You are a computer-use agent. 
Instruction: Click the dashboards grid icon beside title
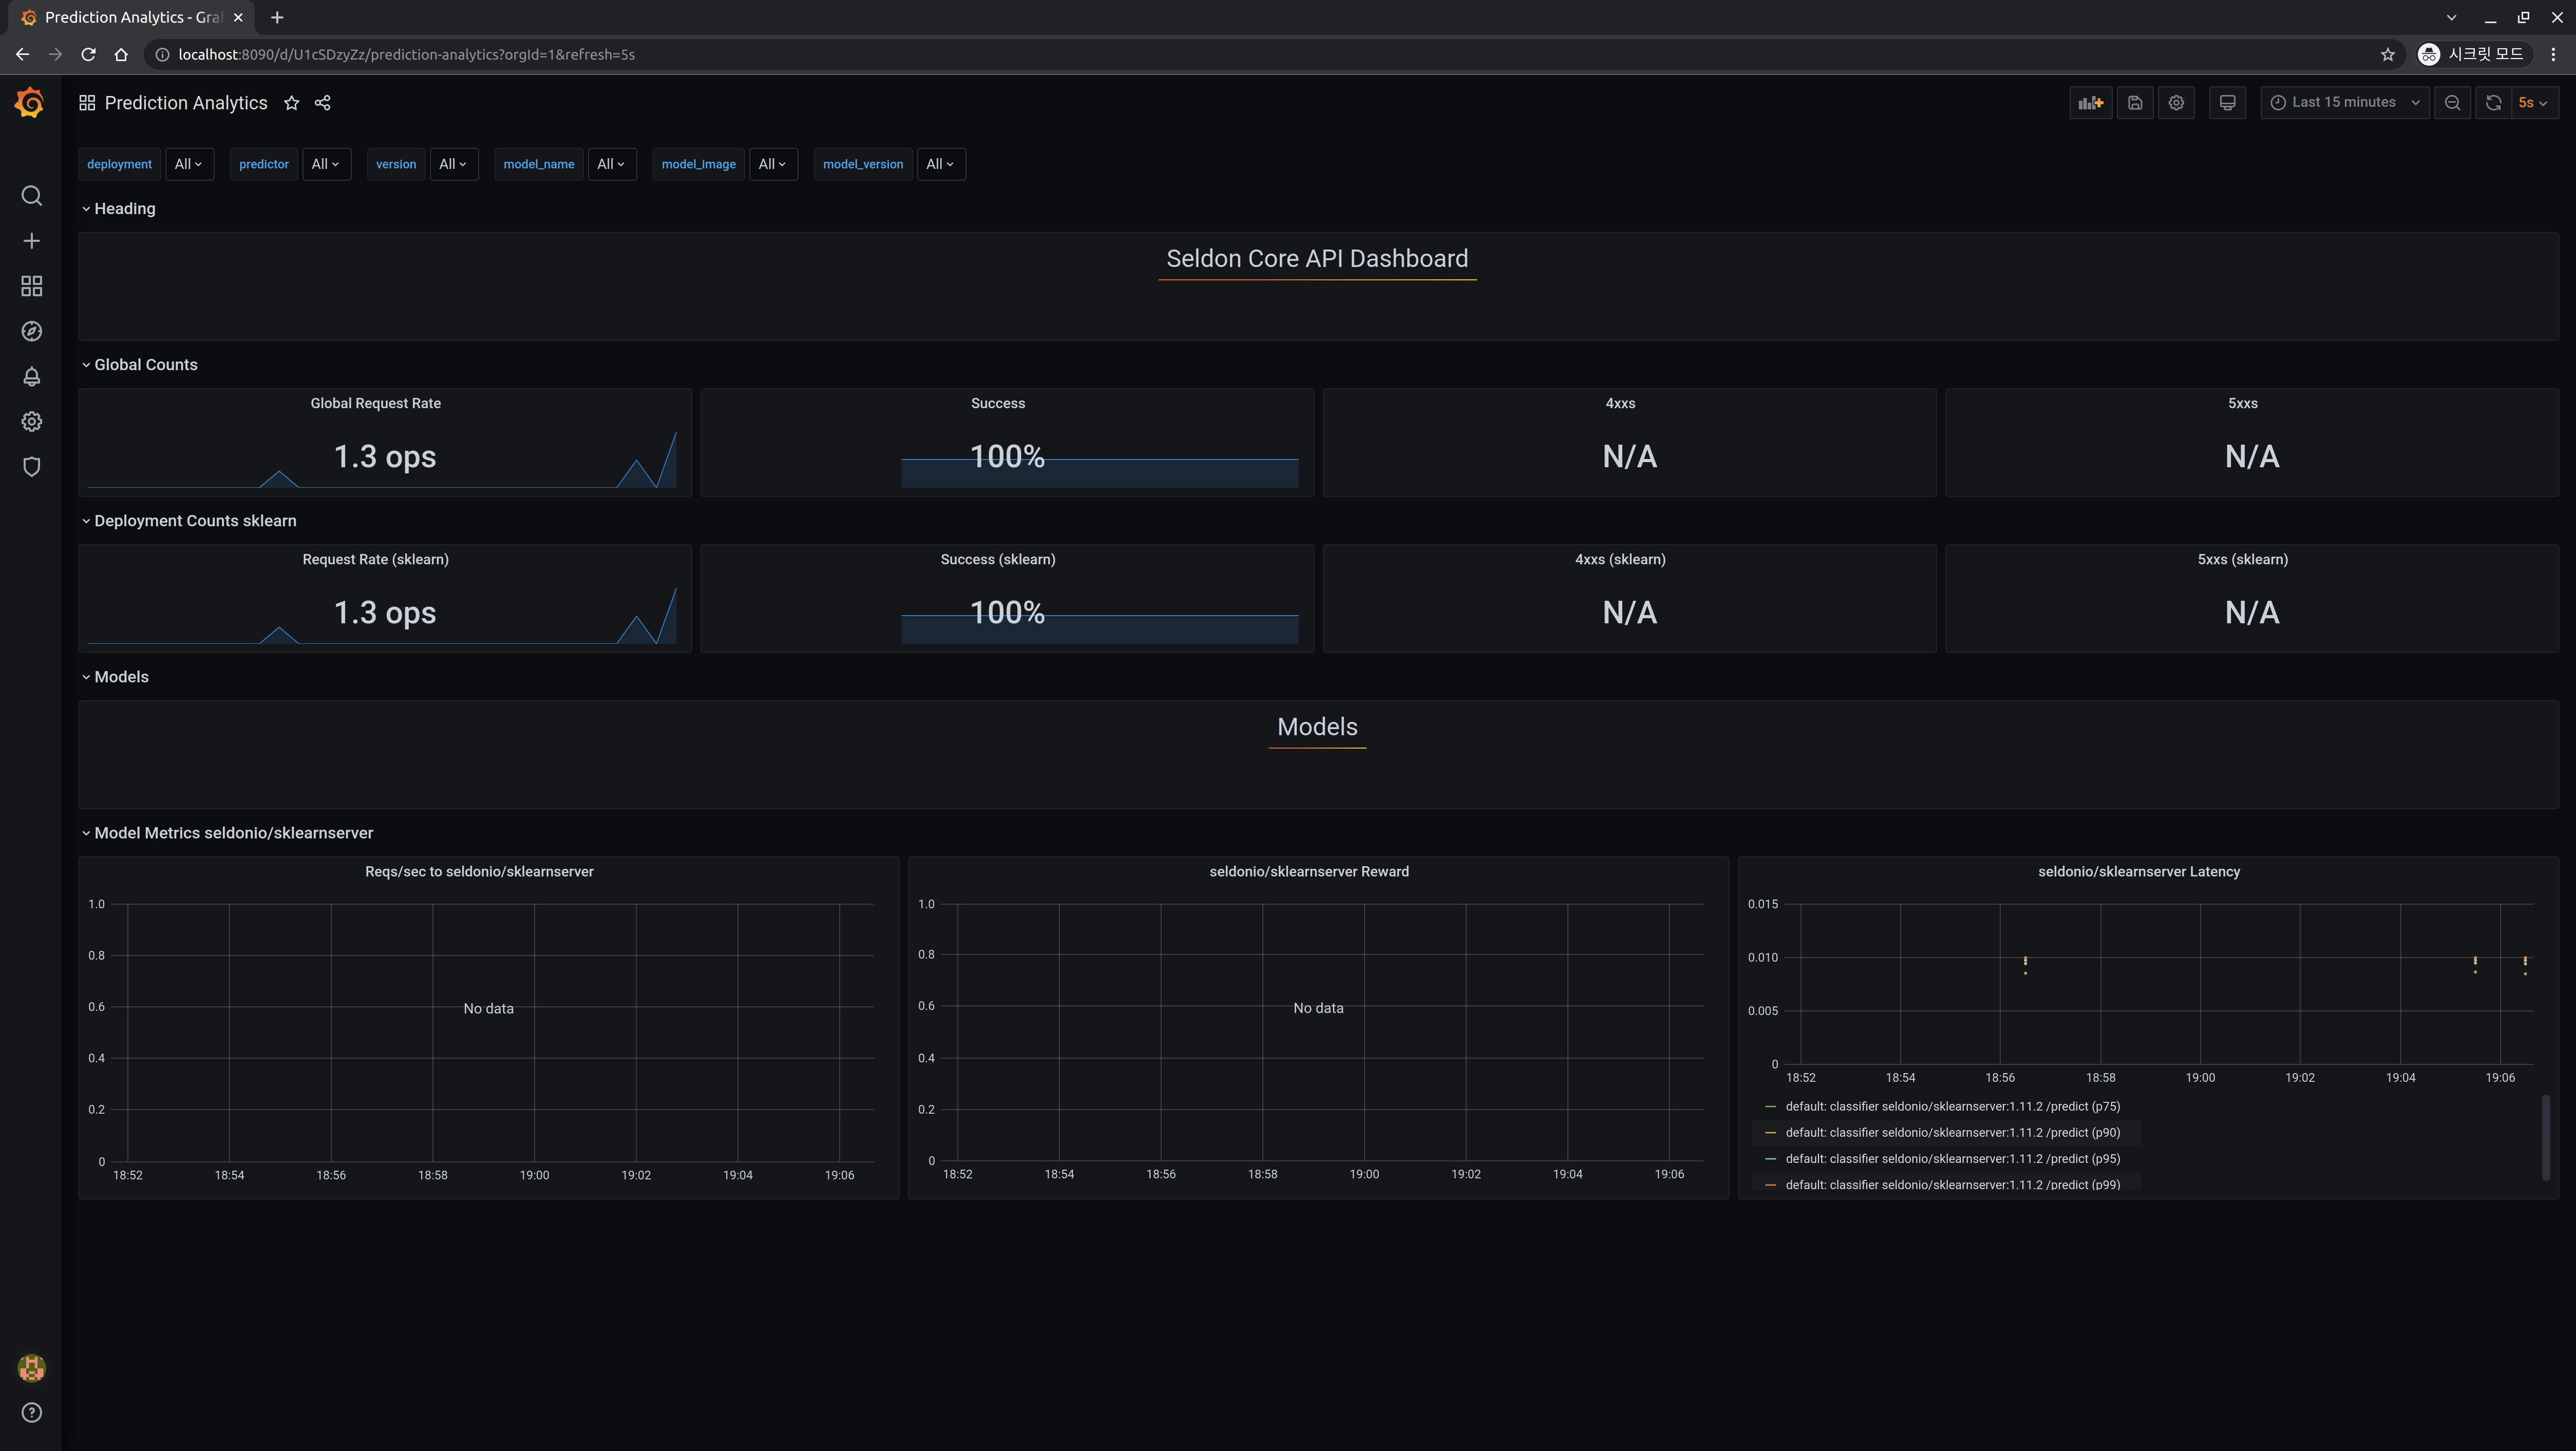[87, 103]
